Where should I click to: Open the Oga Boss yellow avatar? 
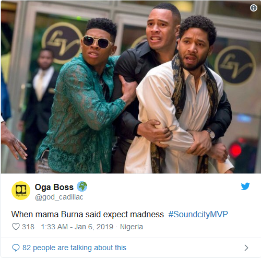pyautogui.click(x=21, y=191)
